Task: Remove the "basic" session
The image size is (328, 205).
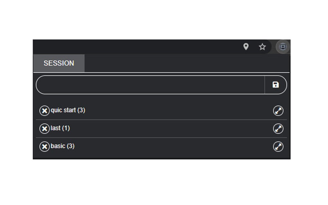Action: (x=45, y=146)
